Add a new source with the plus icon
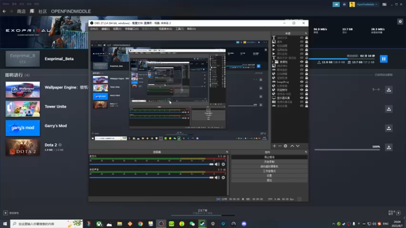 pos(274,146)
